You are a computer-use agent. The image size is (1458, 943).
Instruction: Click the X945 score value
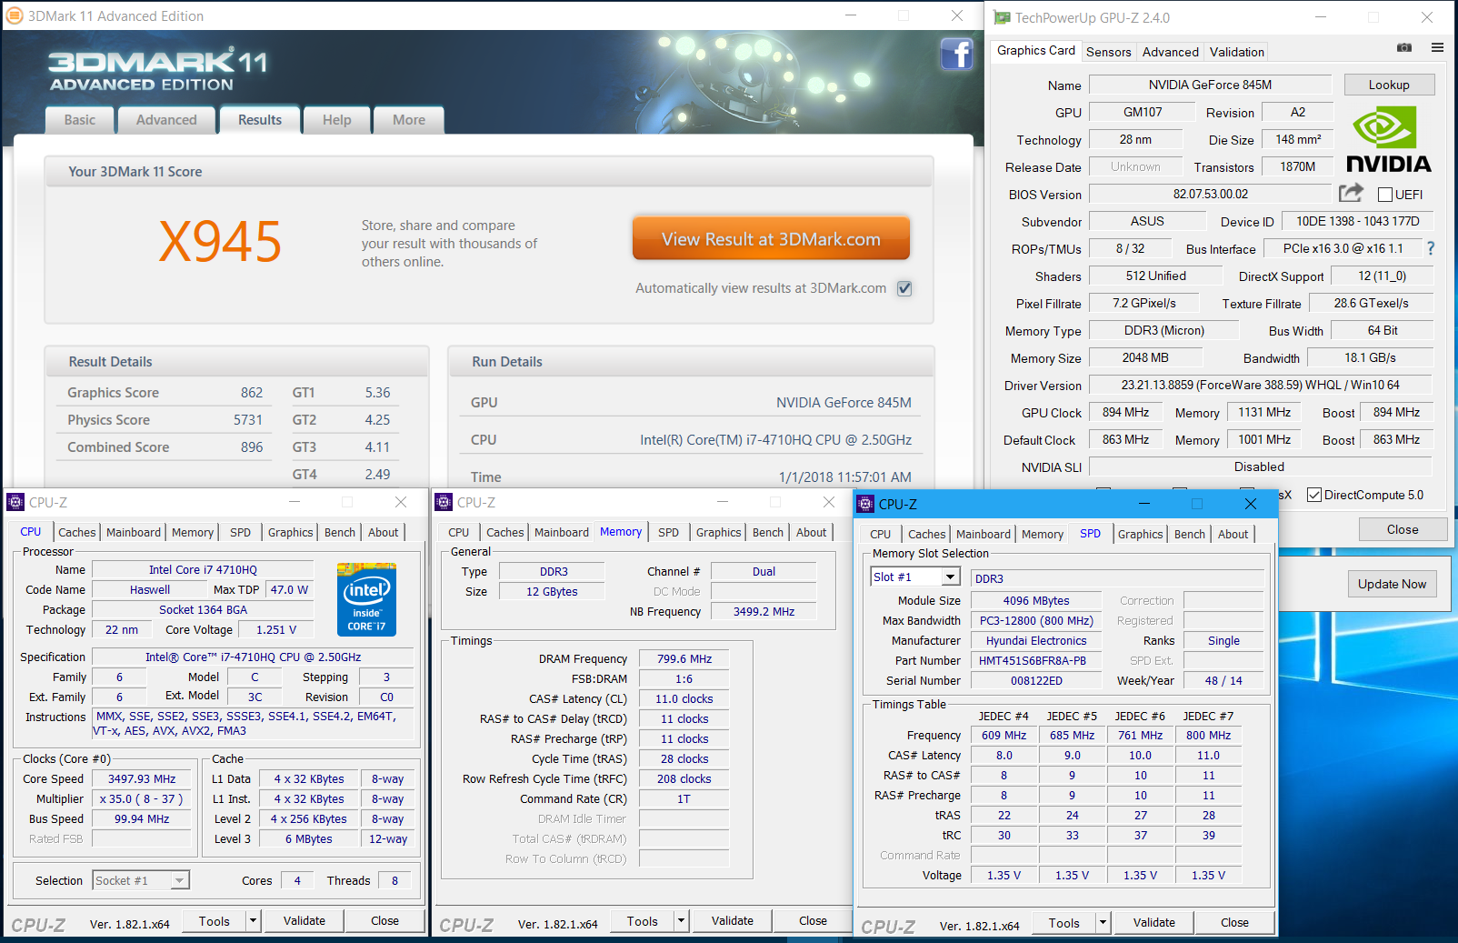click(220, 241)
